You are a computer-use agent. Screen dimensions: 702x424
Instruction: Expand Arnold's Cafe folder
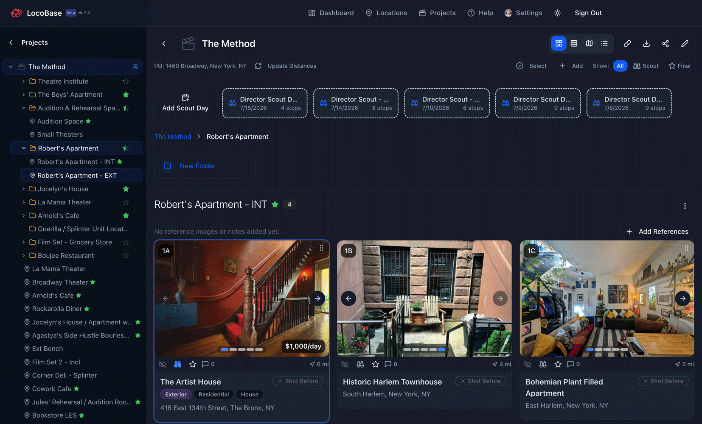coord(23,215)
